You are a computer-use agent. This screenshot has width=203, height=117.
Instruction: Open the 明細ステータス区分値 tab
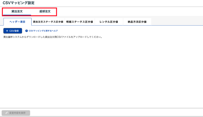(x=80, y=22)
